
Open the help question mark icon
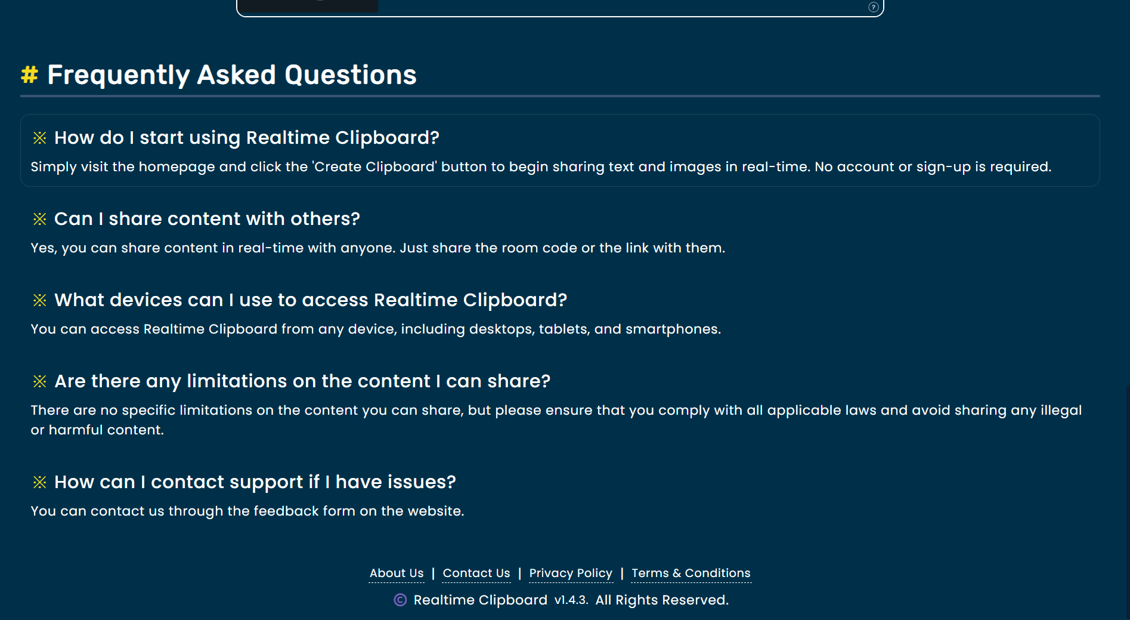click(x=873, y=7)
